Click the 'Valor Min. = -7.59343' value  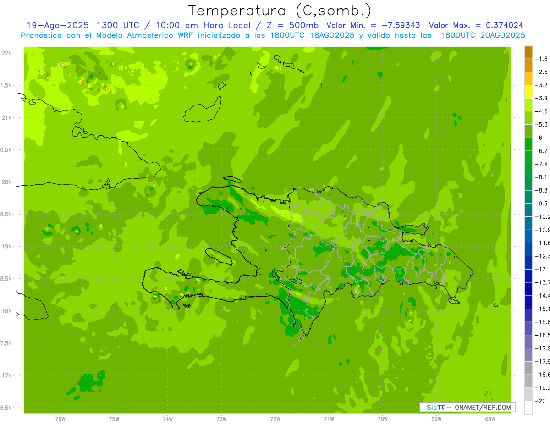(x=374, y=25)
